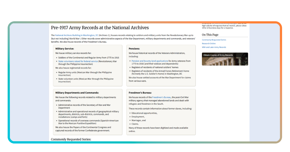Image resolution: width=290 pixels, height=152 pixels.
Task: Click the Marriages, and bullet item
Action: 138,120
